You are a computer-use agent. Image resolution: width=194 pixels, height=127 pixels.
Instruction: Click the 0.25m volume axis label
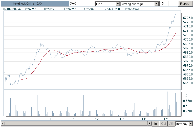[187, 111]
